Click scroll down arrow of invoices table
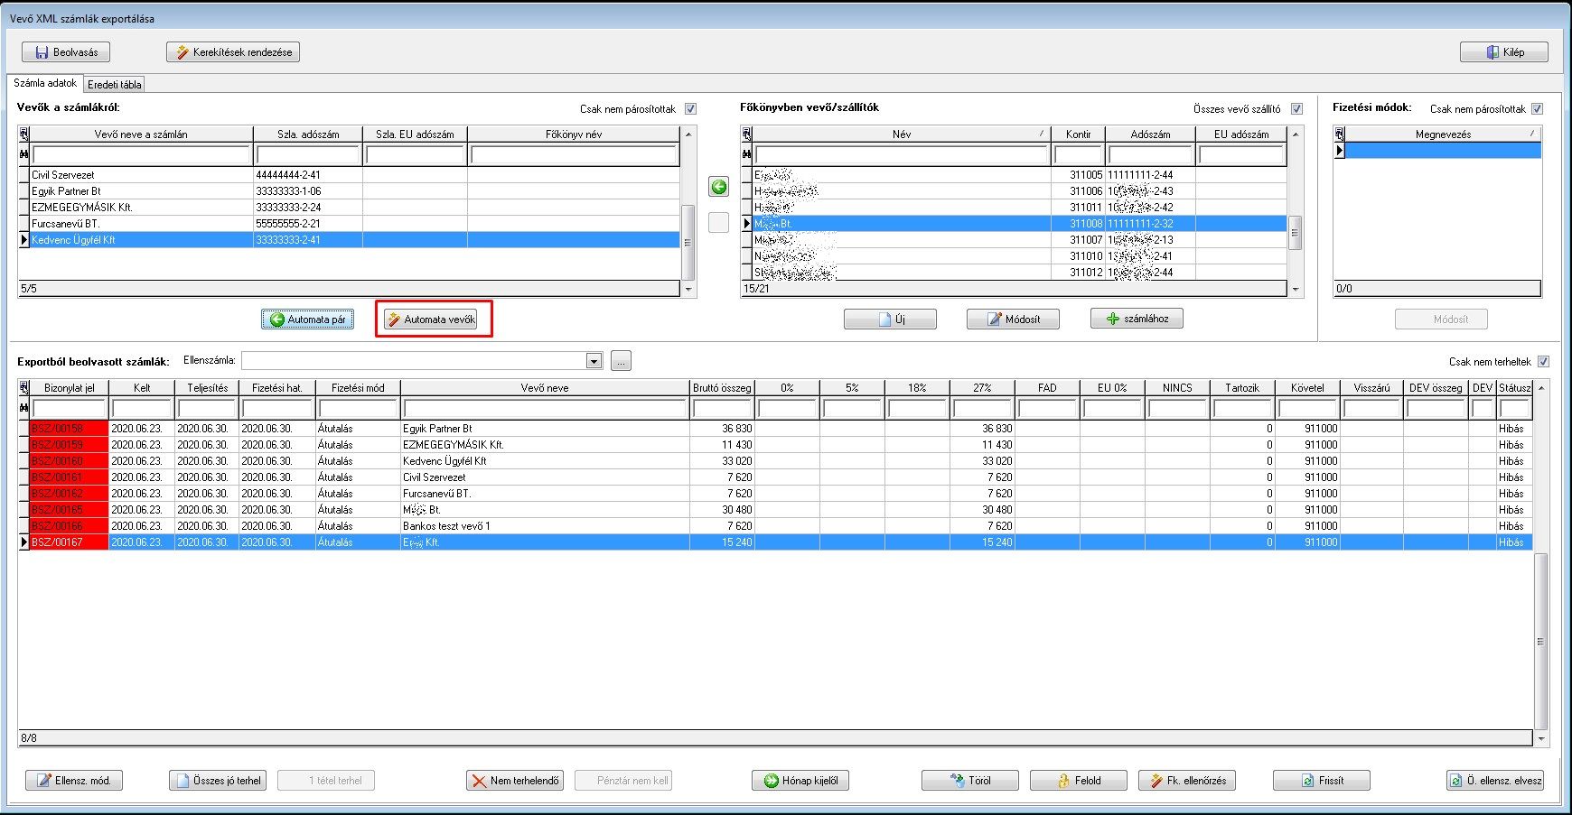This screenshot has height=815, width=1572. click(1541, 738)
